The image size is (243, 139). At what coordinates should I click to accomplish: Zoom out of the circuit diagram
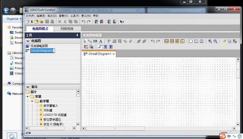pyautogui.click(x=215, y=41)
